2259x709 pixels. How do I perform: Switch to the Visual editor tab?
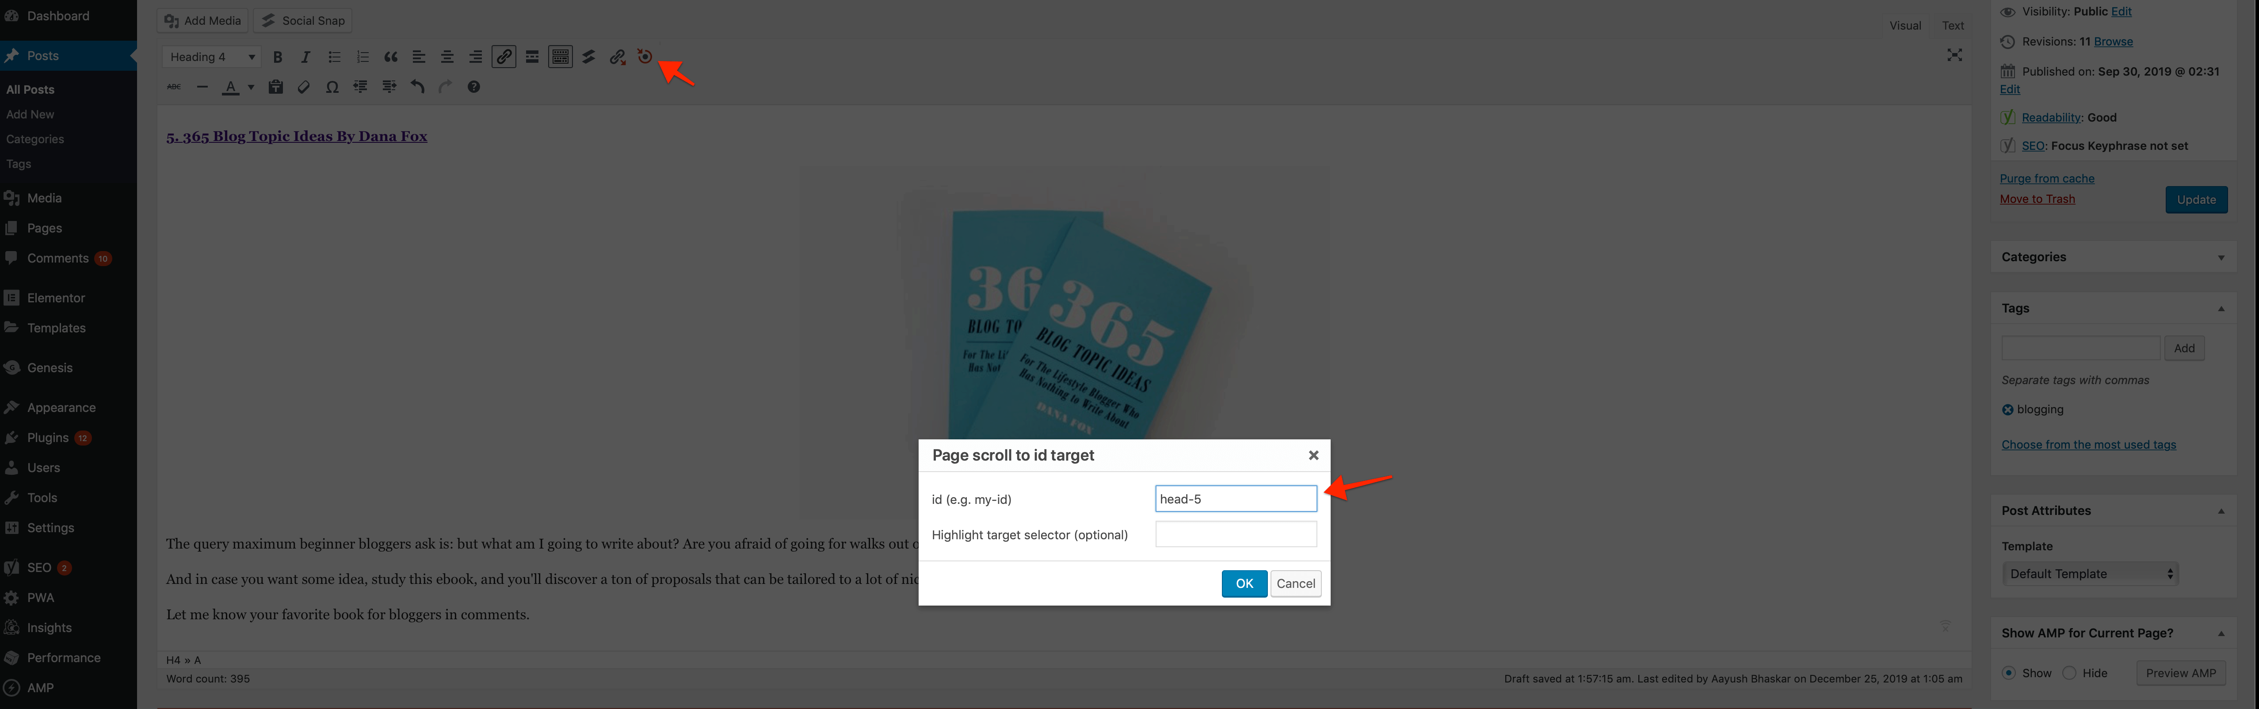pos(1905,25)
